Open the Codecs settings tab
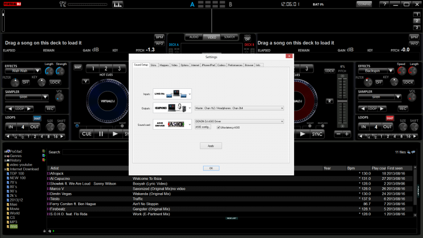 click(x=222, y=65)
